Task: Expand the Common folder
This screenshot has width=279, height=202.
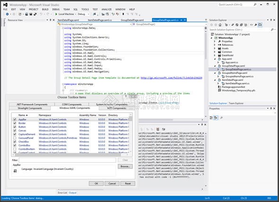Action: pos(215,52)
